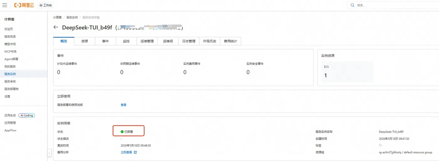
Task: Open 服务审核 in the sidebar
Action: tap(10, 82)
